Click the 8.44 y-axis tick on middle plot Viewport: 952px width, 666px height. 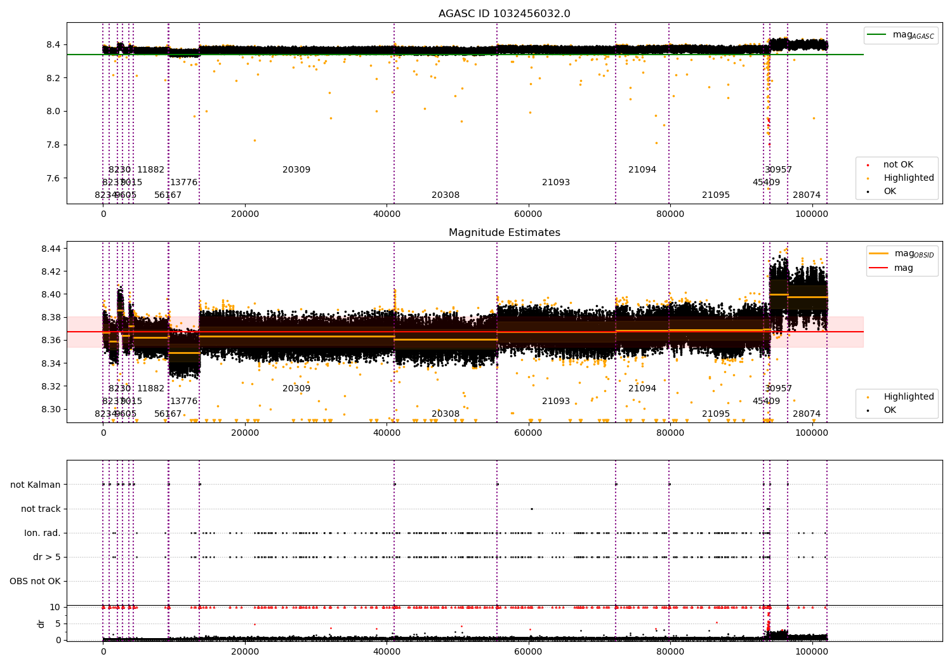click(51, 249)
